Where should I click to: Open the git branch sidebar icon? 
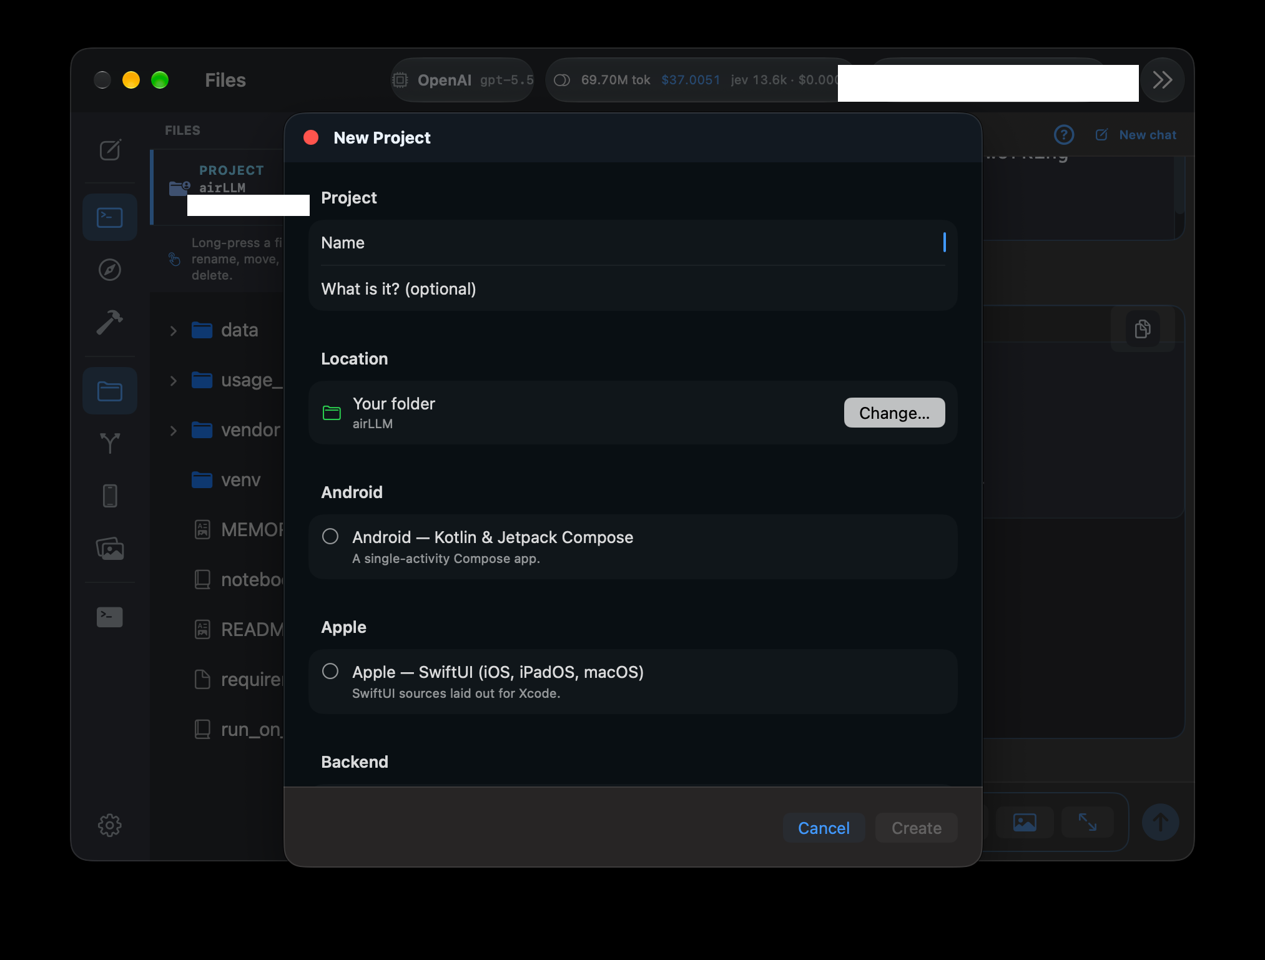pos(110,443)
